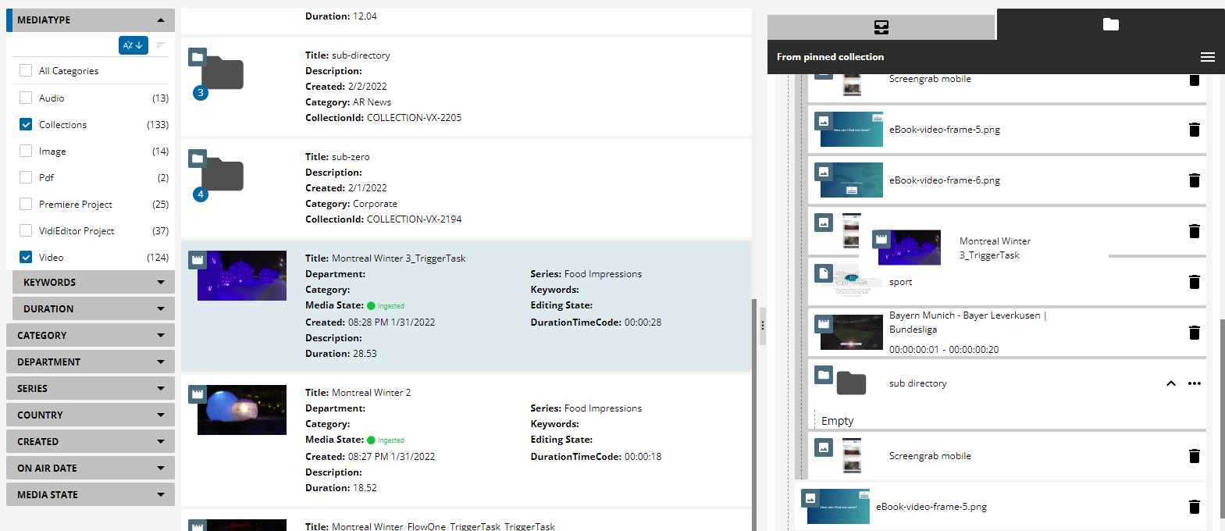Check the Premiere Project checkbox

pos(26,204)
